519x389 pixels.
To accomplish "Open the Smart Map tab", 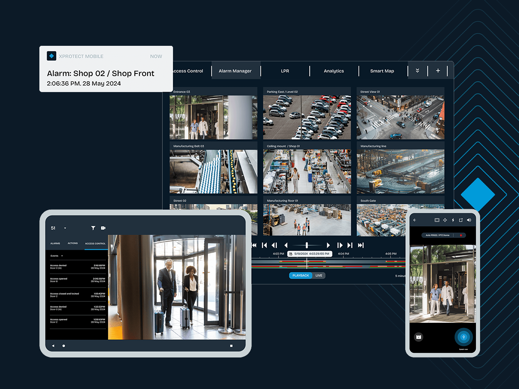I will (382, 71).
